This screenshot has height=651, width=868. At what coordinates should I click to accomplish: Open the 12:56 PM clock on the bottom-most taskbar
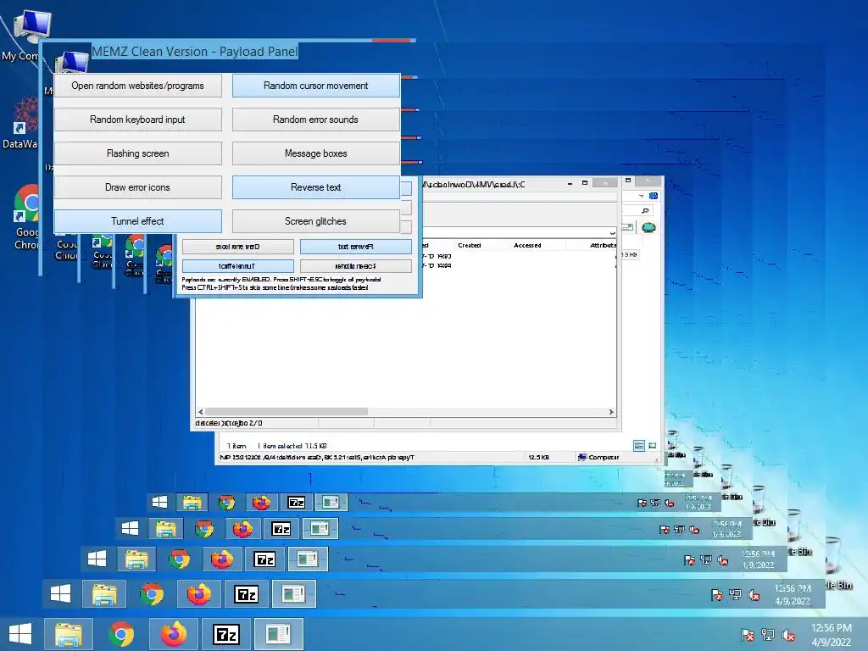(x=831, y=635)
